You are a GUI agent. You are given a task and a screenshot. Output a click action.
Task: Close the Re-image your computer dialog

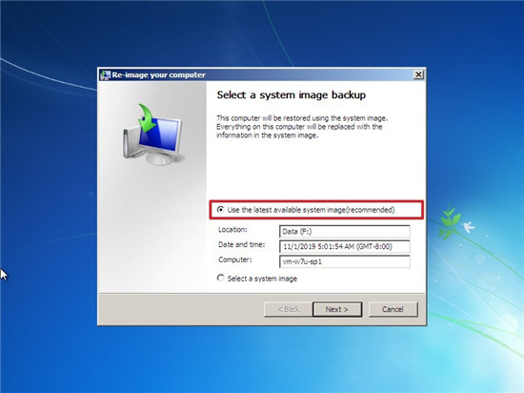tap(418, 74)
